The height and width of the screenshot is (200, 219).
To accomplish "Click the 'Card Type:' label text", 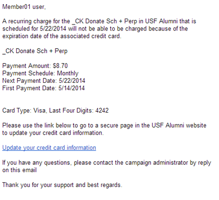I will [17, 111].
